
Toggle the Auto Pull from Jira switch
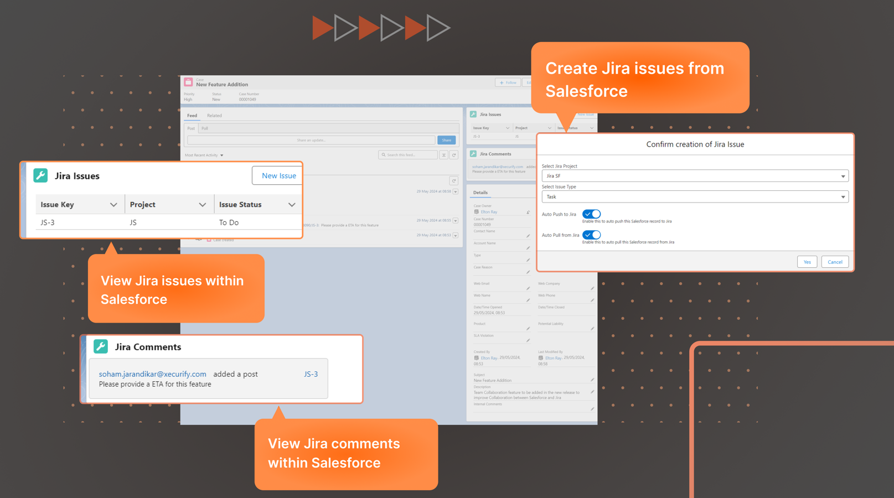(591, 235)
